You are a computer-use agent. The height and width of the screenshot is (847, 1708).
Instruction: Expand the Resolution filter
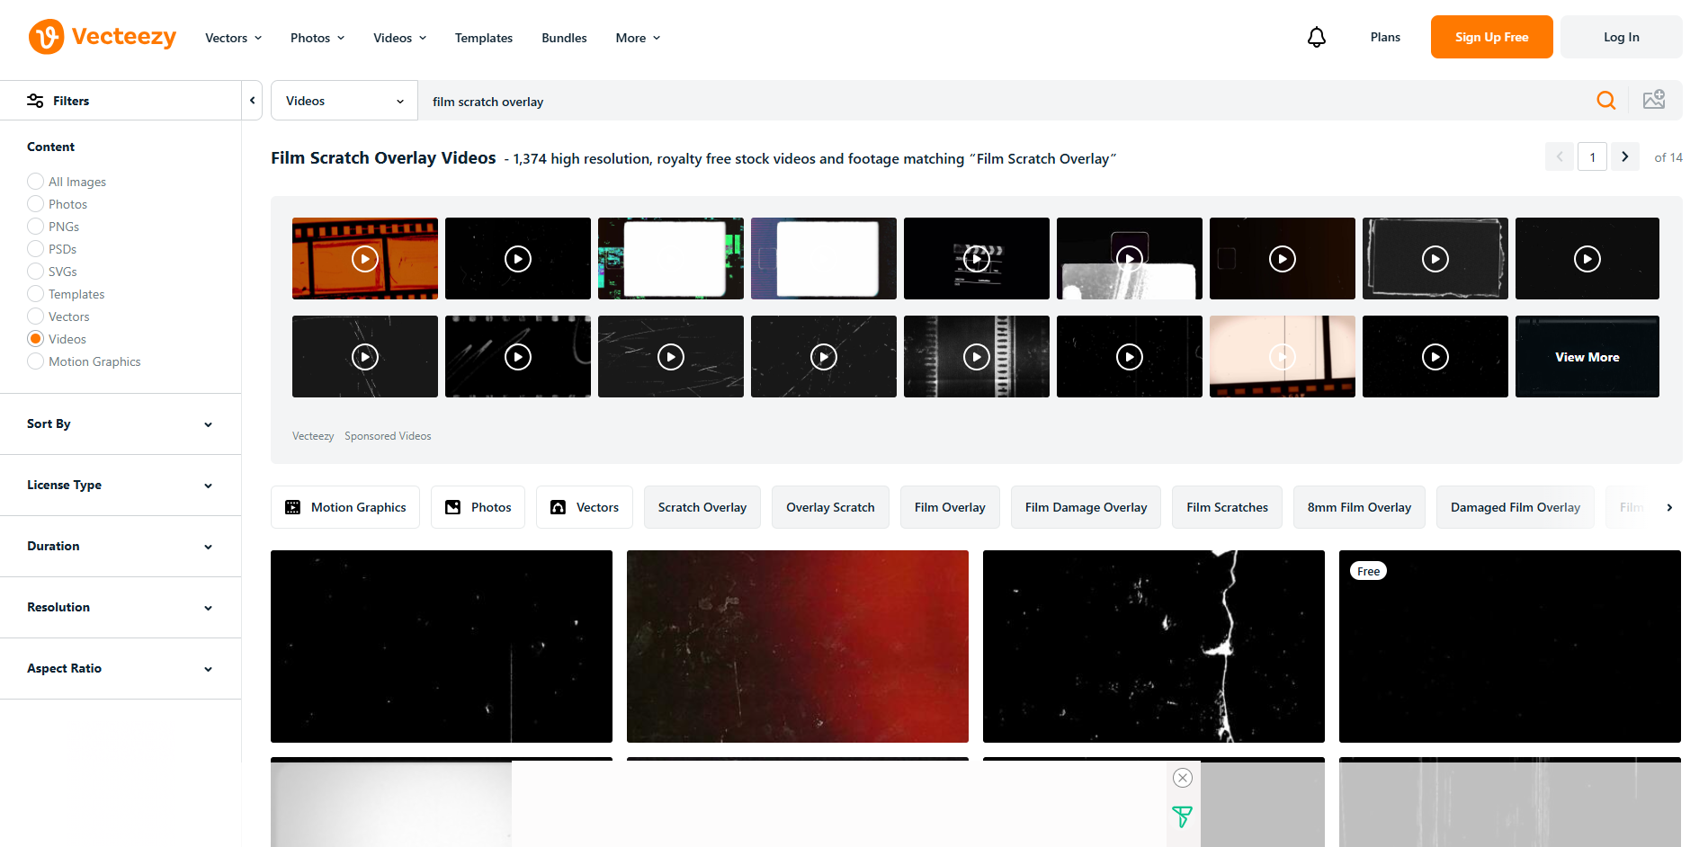pos(121,607)
